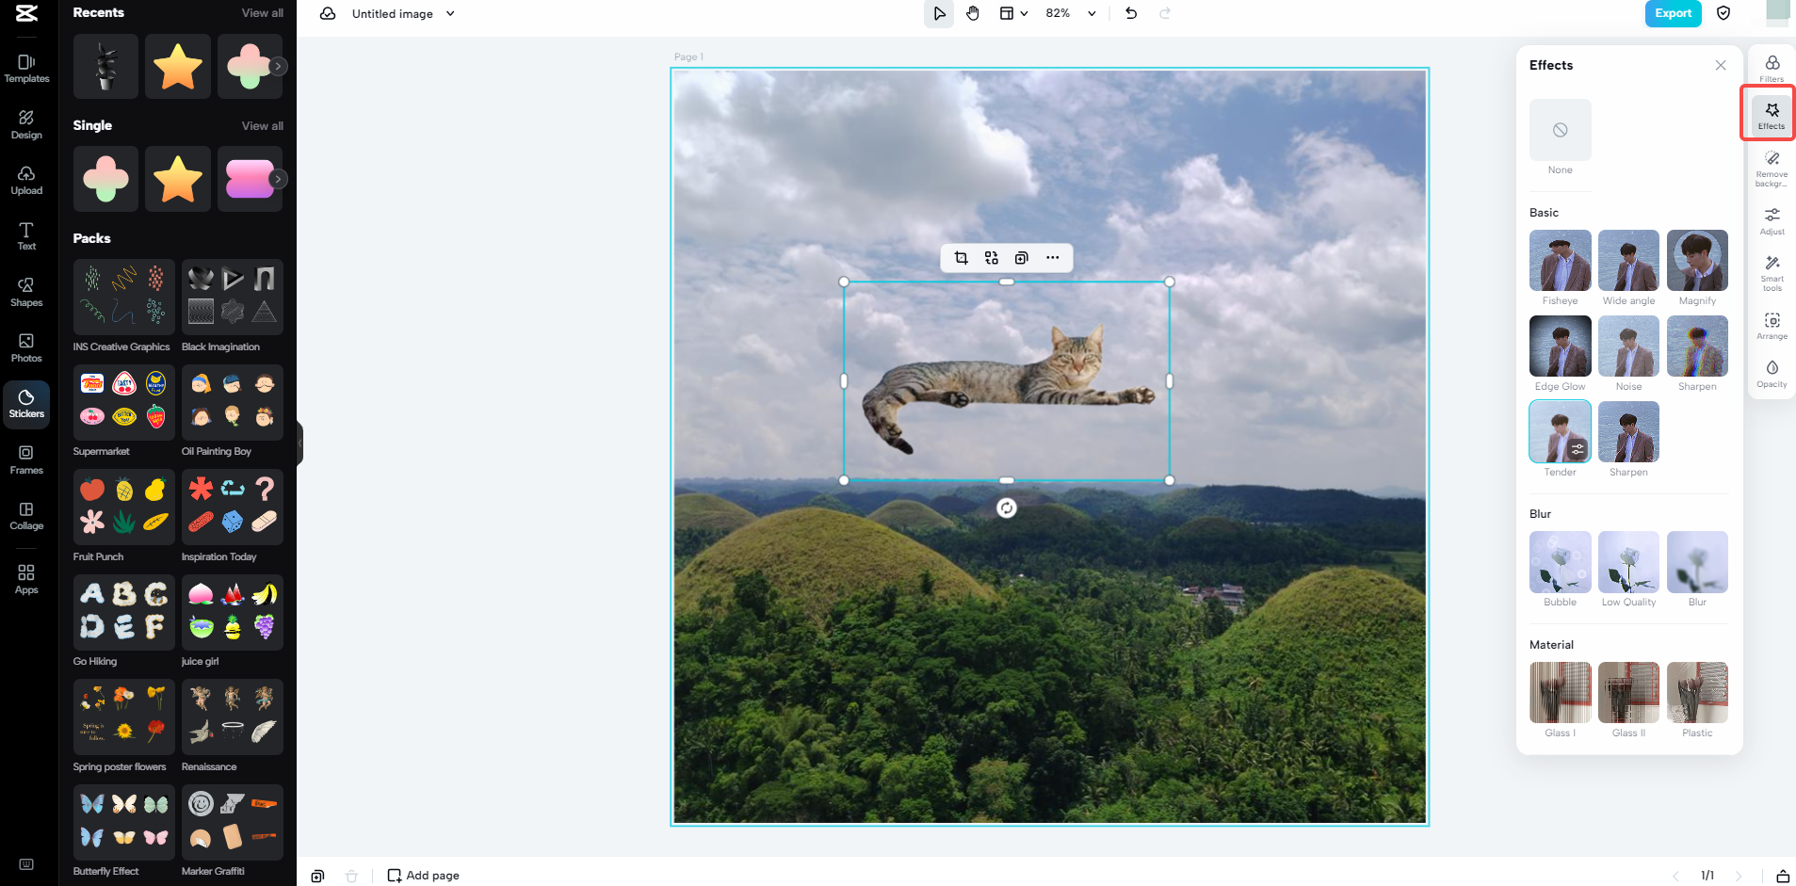
Task: Open the Adjust panel
Action: pyautogui.click(x=1772, y=221)
